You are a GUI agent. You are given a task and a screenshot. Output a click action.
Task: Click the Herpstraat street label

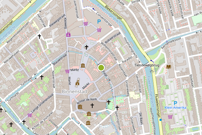pyautogui.click(x=41, y=21)
